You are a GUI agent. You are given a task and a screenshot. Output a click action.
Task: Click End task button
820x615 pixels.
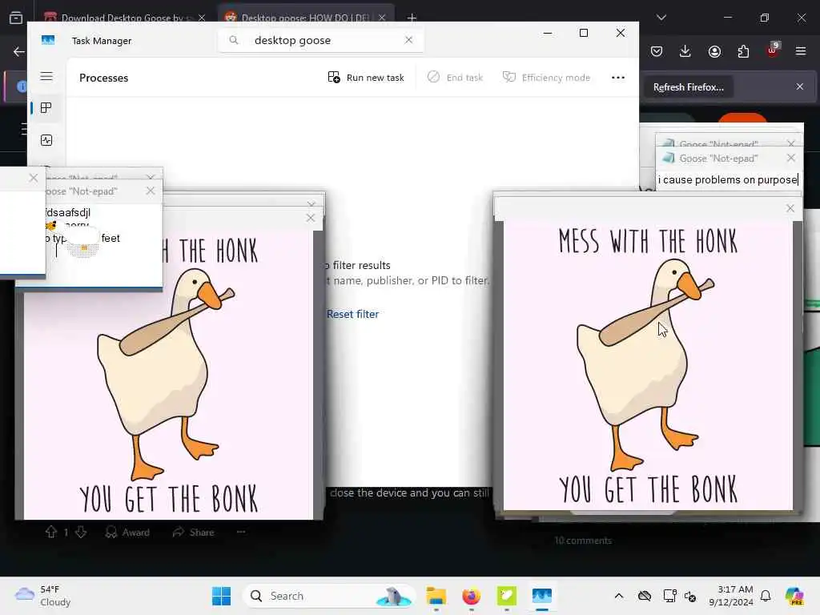pos(455,78)
